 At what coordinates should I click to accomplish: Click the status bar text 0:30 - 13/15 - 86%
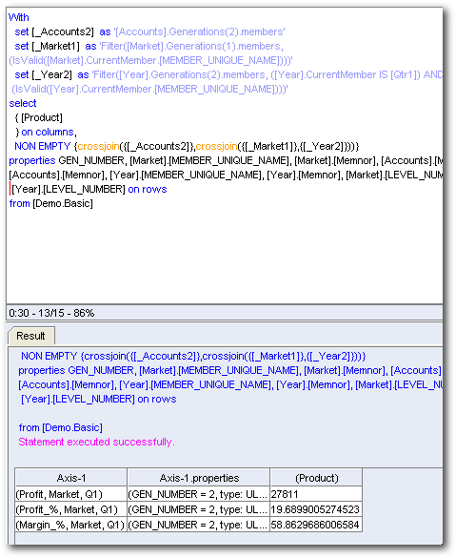tap(51, 313)
